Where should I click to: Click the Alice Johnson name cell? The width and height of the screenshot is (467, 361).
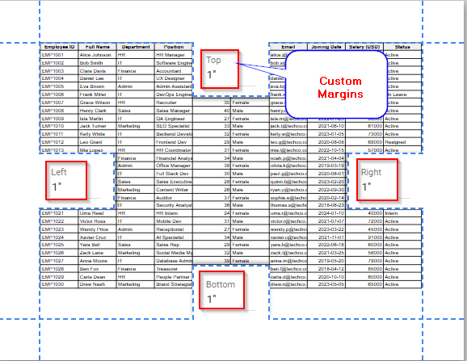click(x=98, y=55)
